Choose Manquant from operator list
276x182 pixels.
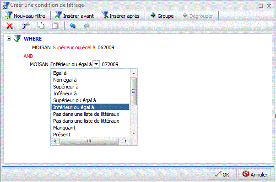[91, 128]
